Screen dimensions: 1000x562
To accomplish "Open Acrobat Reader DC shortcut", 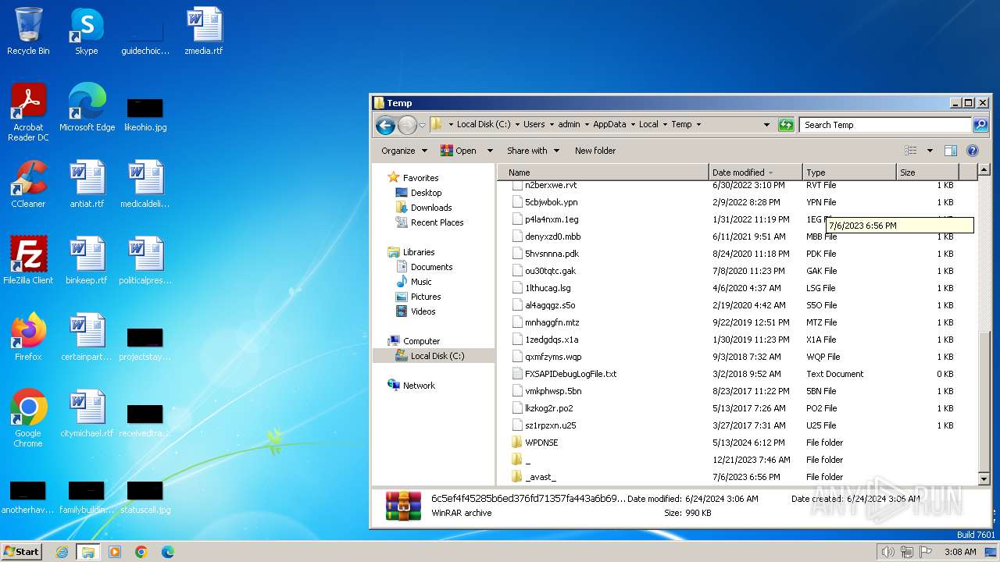I will coord(28,112).
